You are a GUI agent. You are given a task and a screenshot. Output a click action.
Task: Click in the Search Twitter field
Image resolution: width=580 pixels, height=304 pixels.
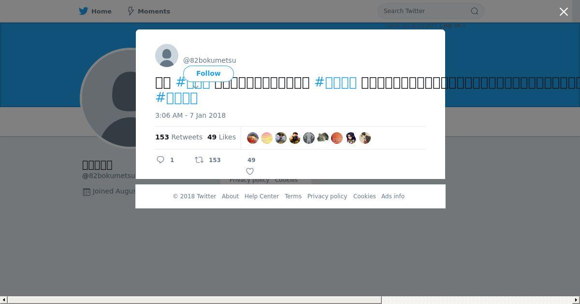[x=425, y=11]
